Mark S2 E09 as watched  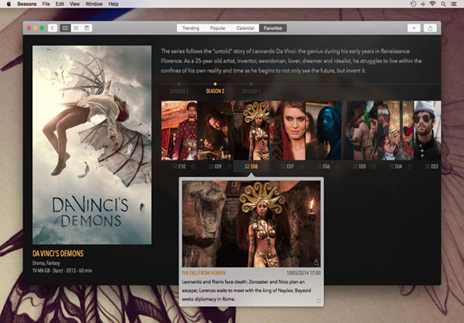(x=230, y=167)
